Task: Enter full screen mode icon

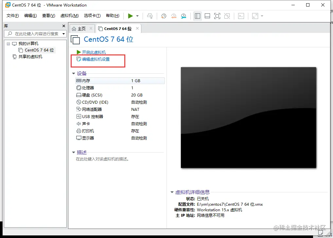Action: pos(217,16)
